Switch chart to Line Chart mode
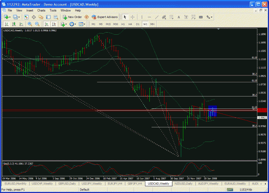269x193 pixels. [21, 24]
